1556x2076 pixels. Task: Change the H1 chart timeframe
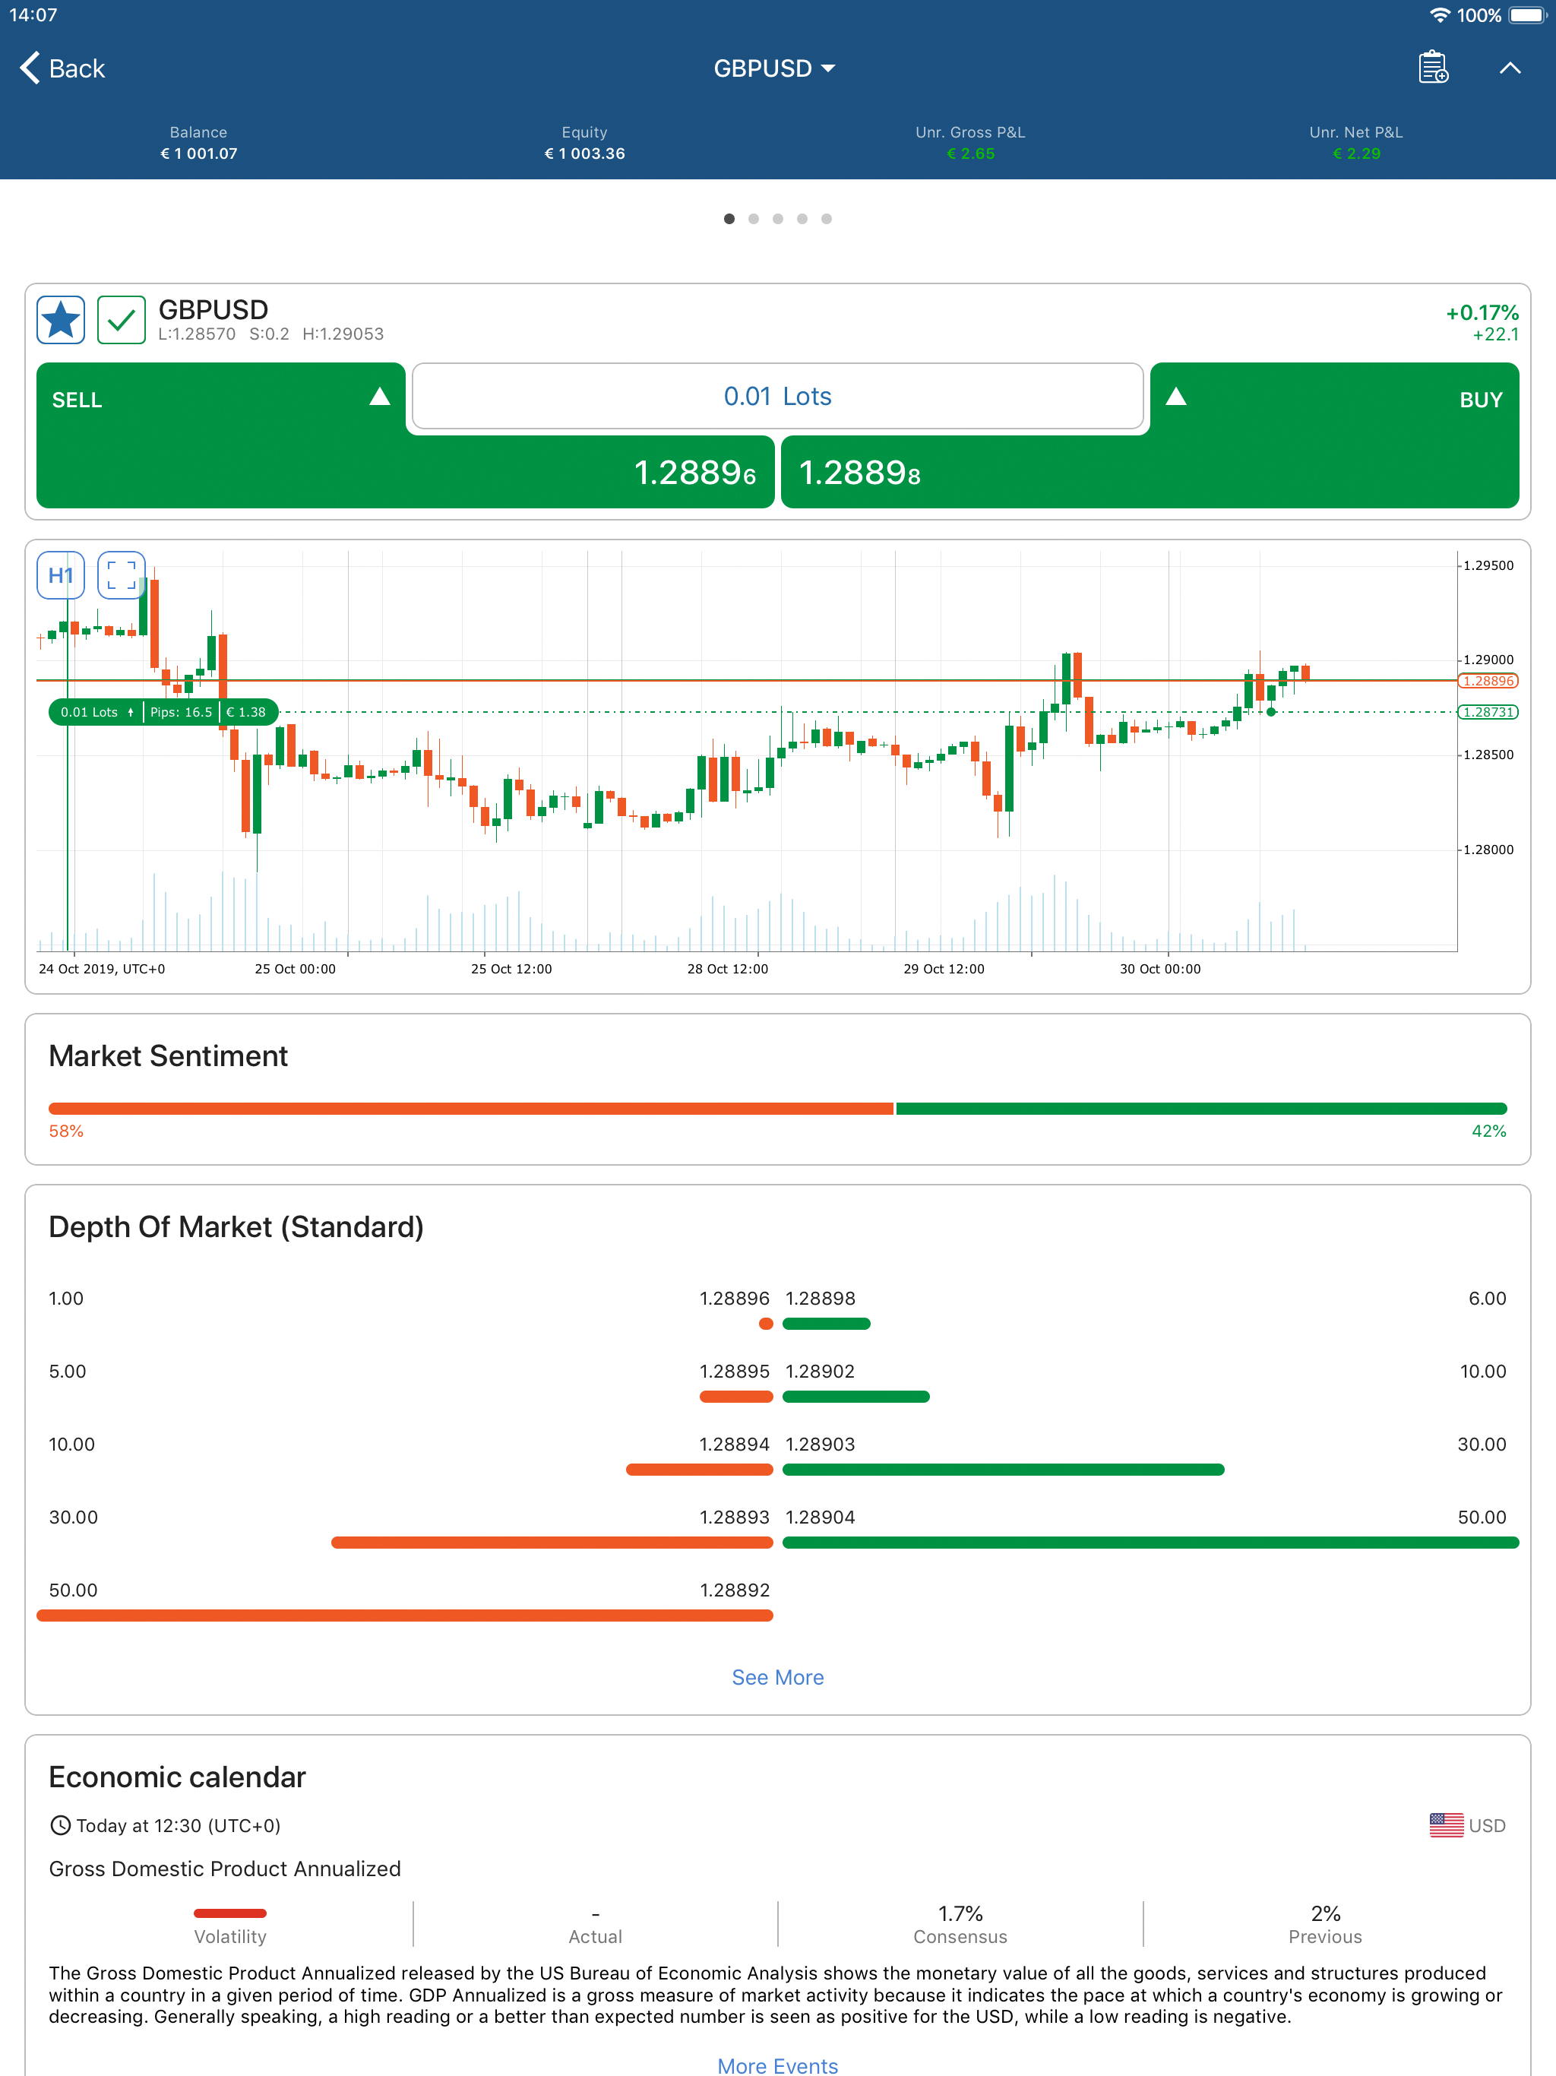pyautogui.click(x=61, y=575)
